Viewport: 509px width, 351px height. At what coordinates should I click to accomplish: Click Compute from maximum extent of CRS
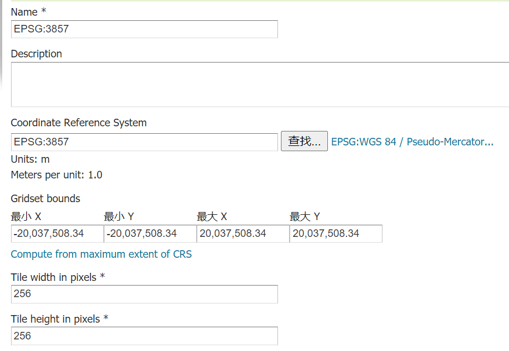click(101, 254)
